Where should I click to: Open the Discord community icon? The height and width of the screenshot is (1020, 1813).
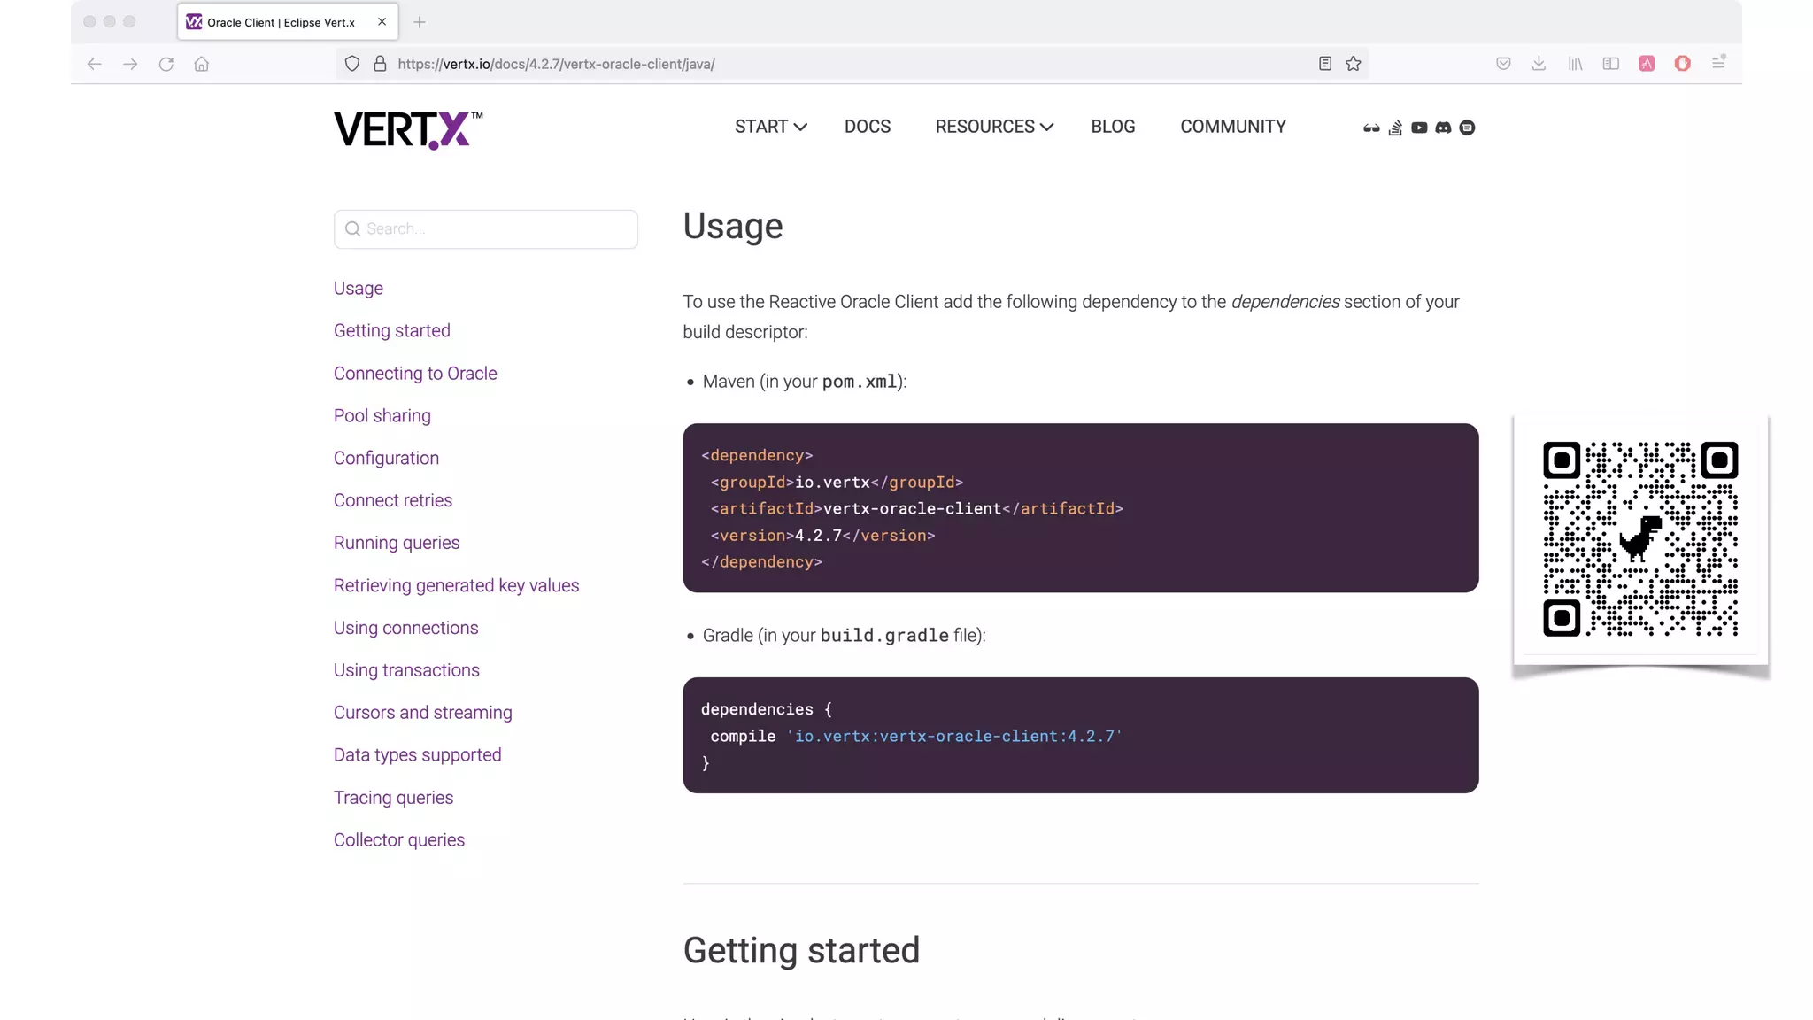click(1443, 127)
